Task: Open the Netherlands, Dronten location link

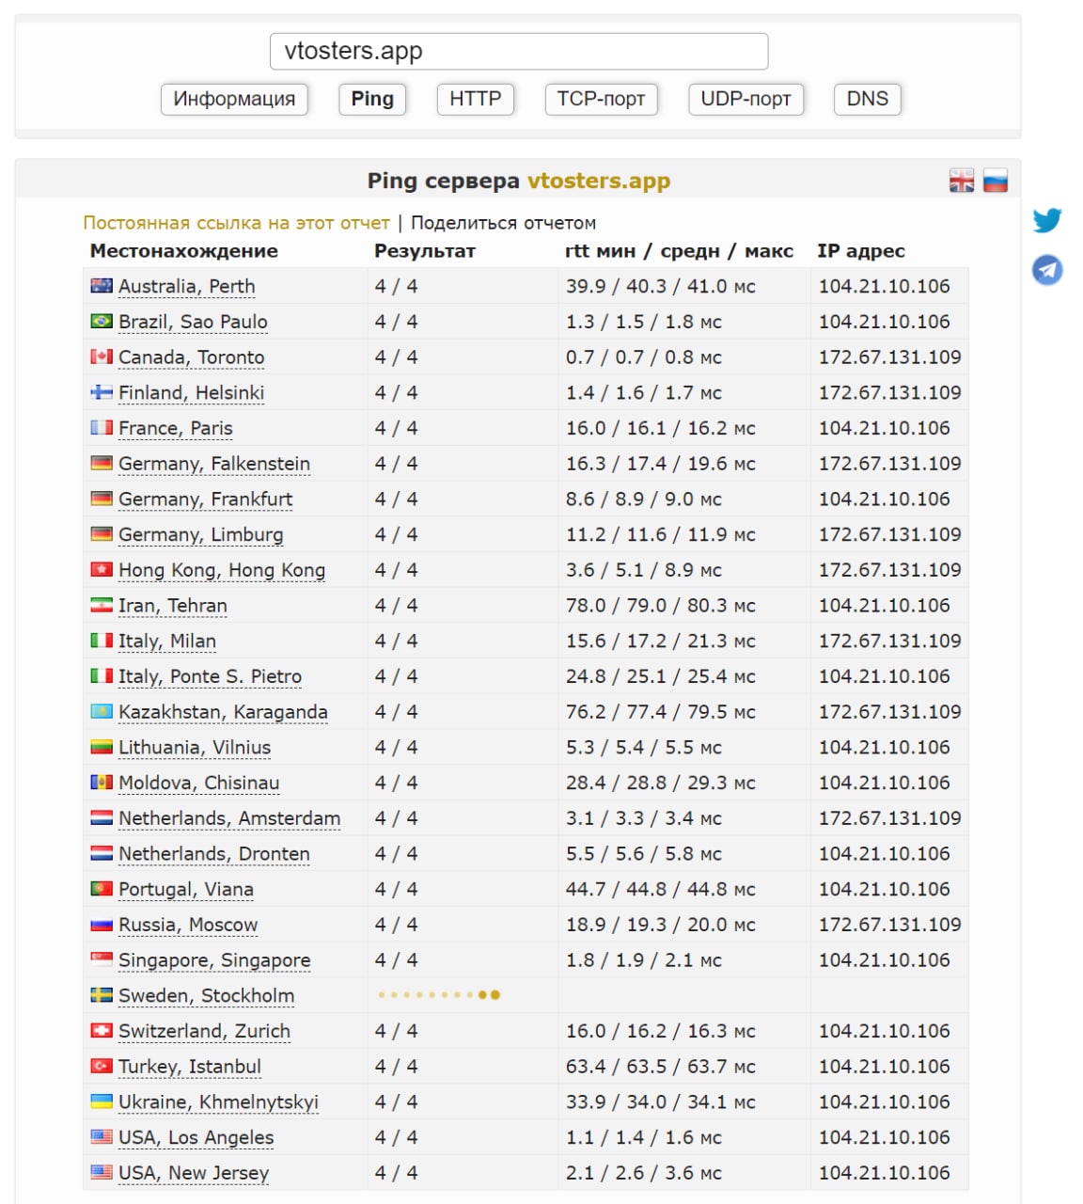Action: click(x=214, y=854)
